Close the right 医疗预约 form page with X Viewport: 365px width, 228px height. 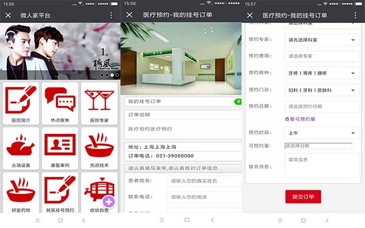tap(250, 15)
